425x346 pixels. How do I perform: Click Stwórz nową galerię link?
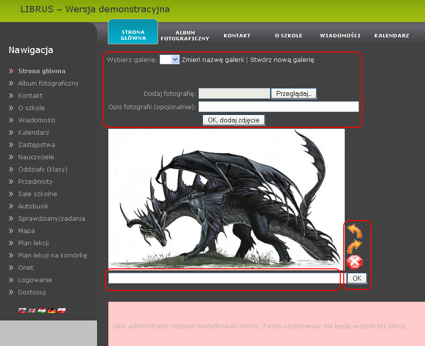pyautogui.click(x=282, y=60)
